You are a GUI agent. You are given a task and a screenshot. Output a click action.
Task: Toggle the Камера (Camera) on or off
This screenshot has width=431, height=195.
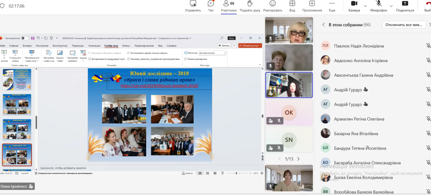[354, 4]
